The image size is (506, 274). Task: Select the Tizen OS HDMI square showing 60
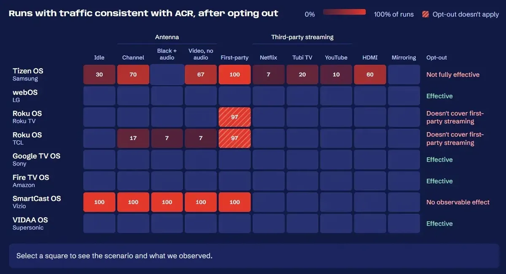(x=370, y=74)
